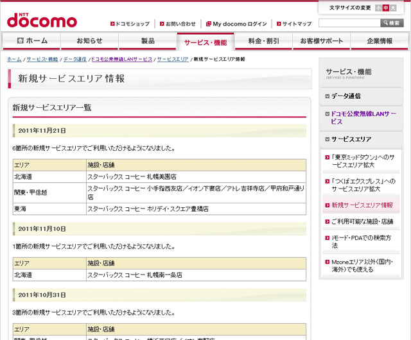Open the サイトマップ link
Image resolution: width=411 pixels, height=340 pixels.
click(297, 24)
